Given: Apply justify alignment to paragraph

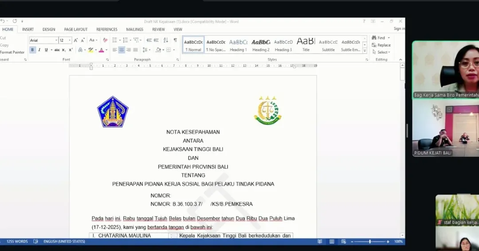Looking at the screenshot, I should [x=135, y=50].
